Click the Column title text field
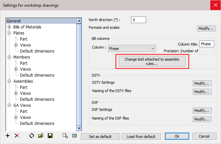The image size is (221, 144). pyautogui.click(x=206, y=44)
